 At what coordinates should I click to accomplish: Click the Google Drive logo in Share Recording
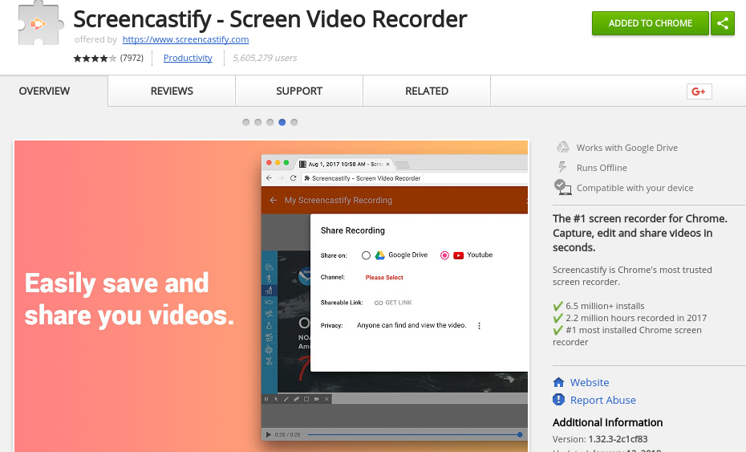(x=379, y=255)
